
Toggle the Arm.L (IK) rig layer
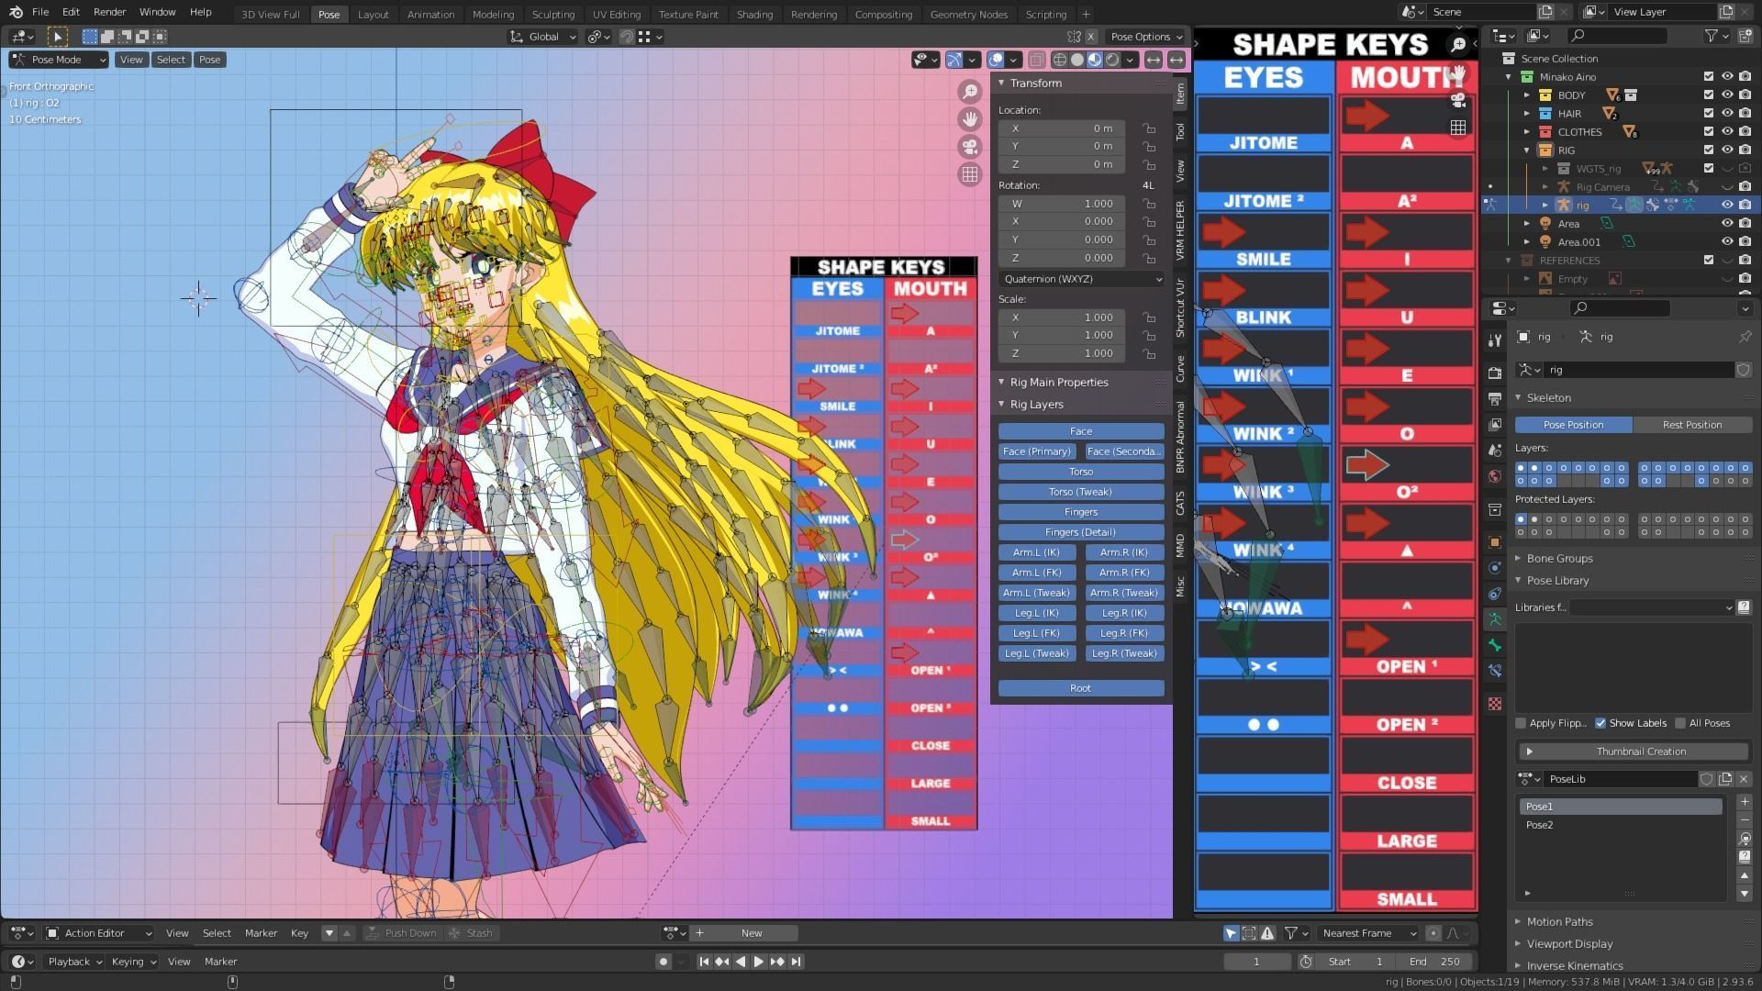click(1037, 552)
